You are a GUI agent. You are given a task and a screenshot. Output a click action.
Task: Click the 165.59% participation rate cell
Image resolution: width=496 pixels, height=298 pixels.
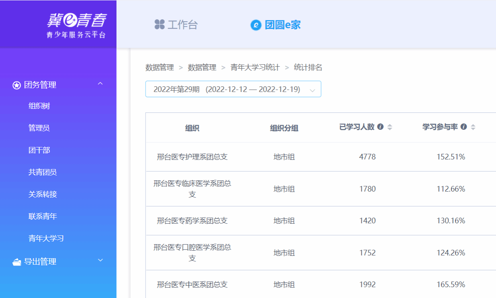click(x=451, y=285)
